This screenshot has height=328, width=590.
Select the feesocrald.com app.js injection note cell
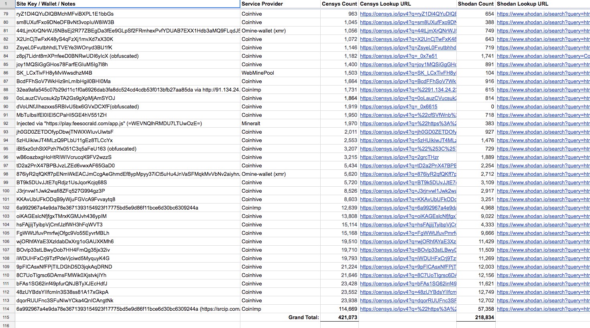point(128,123)
